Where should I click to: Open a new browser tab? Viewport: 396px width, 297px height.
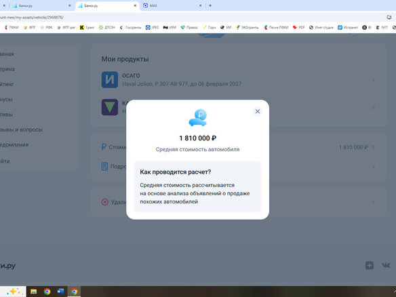tap(210, 5)
